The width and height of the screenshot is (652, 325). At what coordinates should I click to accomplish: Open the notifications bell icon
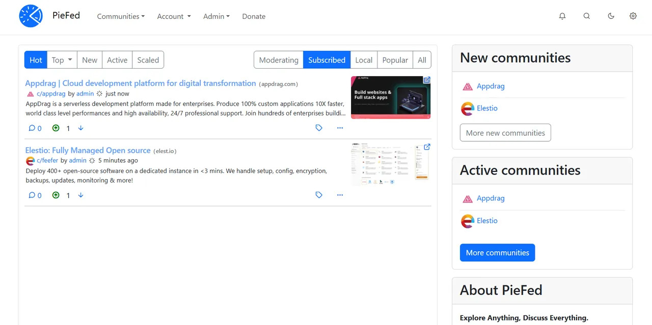pos(562,16)
